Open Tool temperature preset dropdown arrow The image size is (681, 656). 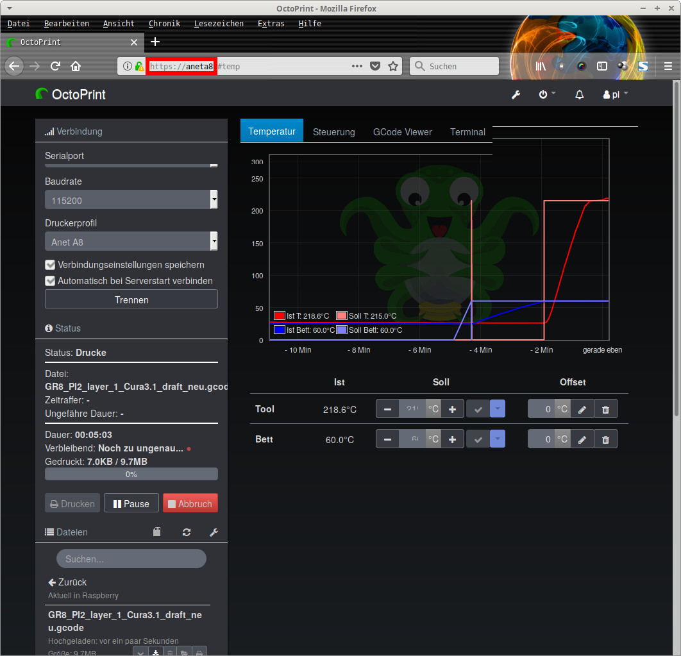498,409
